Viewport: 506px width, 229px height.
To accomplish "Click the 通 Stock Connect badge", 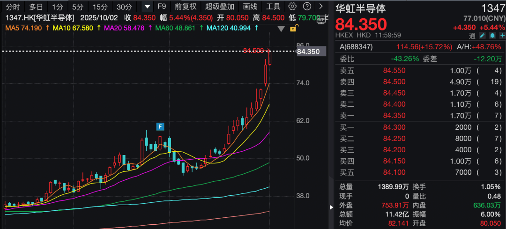I will 472,36.
